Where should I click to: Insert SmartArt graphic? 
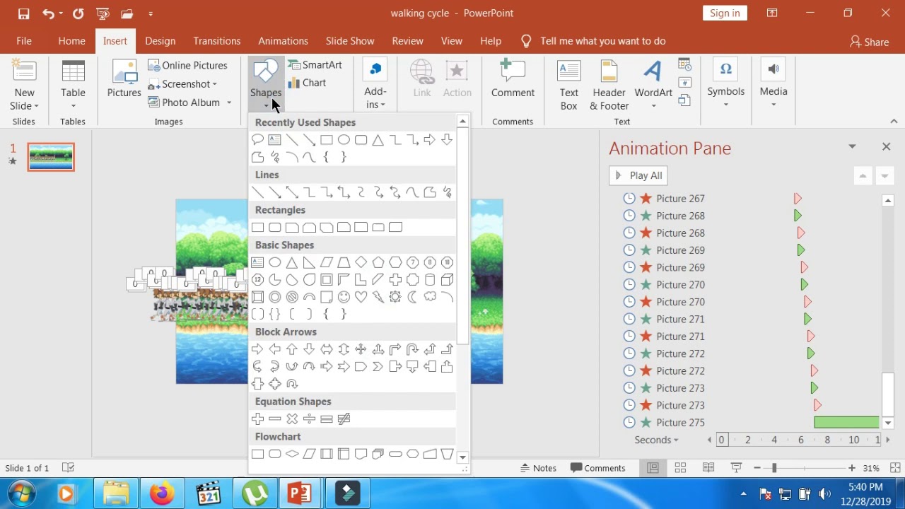315,65
